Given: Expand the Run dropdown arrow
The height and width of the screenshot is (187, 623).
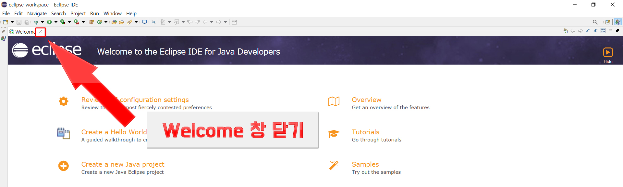Looking at the screenshot, I should (56, 22).
